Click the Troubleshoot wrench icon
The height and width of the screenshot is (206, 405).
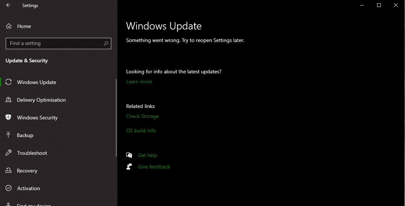click(8, 153)
